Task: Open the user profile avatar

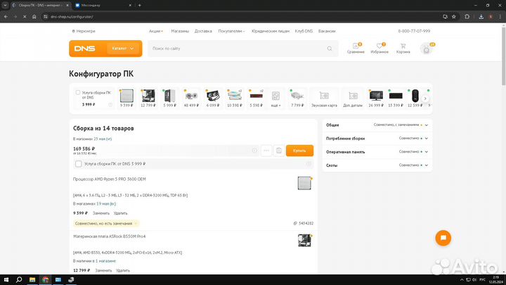Action: tap(427, 49)
